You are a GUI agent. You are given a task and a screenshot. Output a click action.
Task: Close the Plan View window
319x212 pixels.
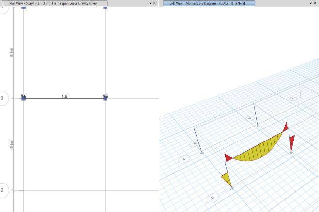[154, 3]
